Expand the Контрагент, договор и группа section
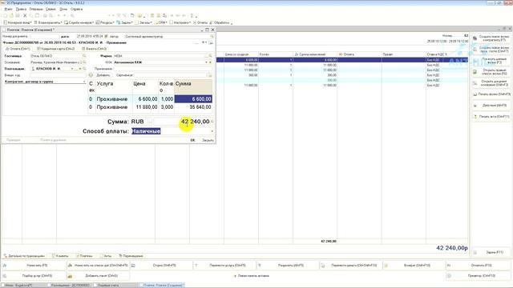The width and height of the screenshot is (513, 288). pyautogui.click(x=45, y=82)
